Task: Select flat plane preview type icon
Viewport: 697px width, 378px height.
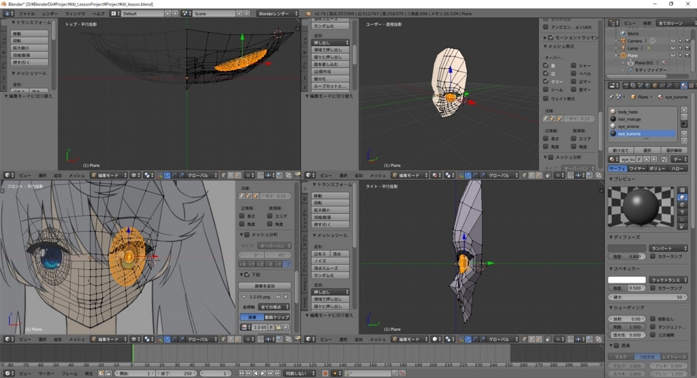Action: [x=682, y=190]
